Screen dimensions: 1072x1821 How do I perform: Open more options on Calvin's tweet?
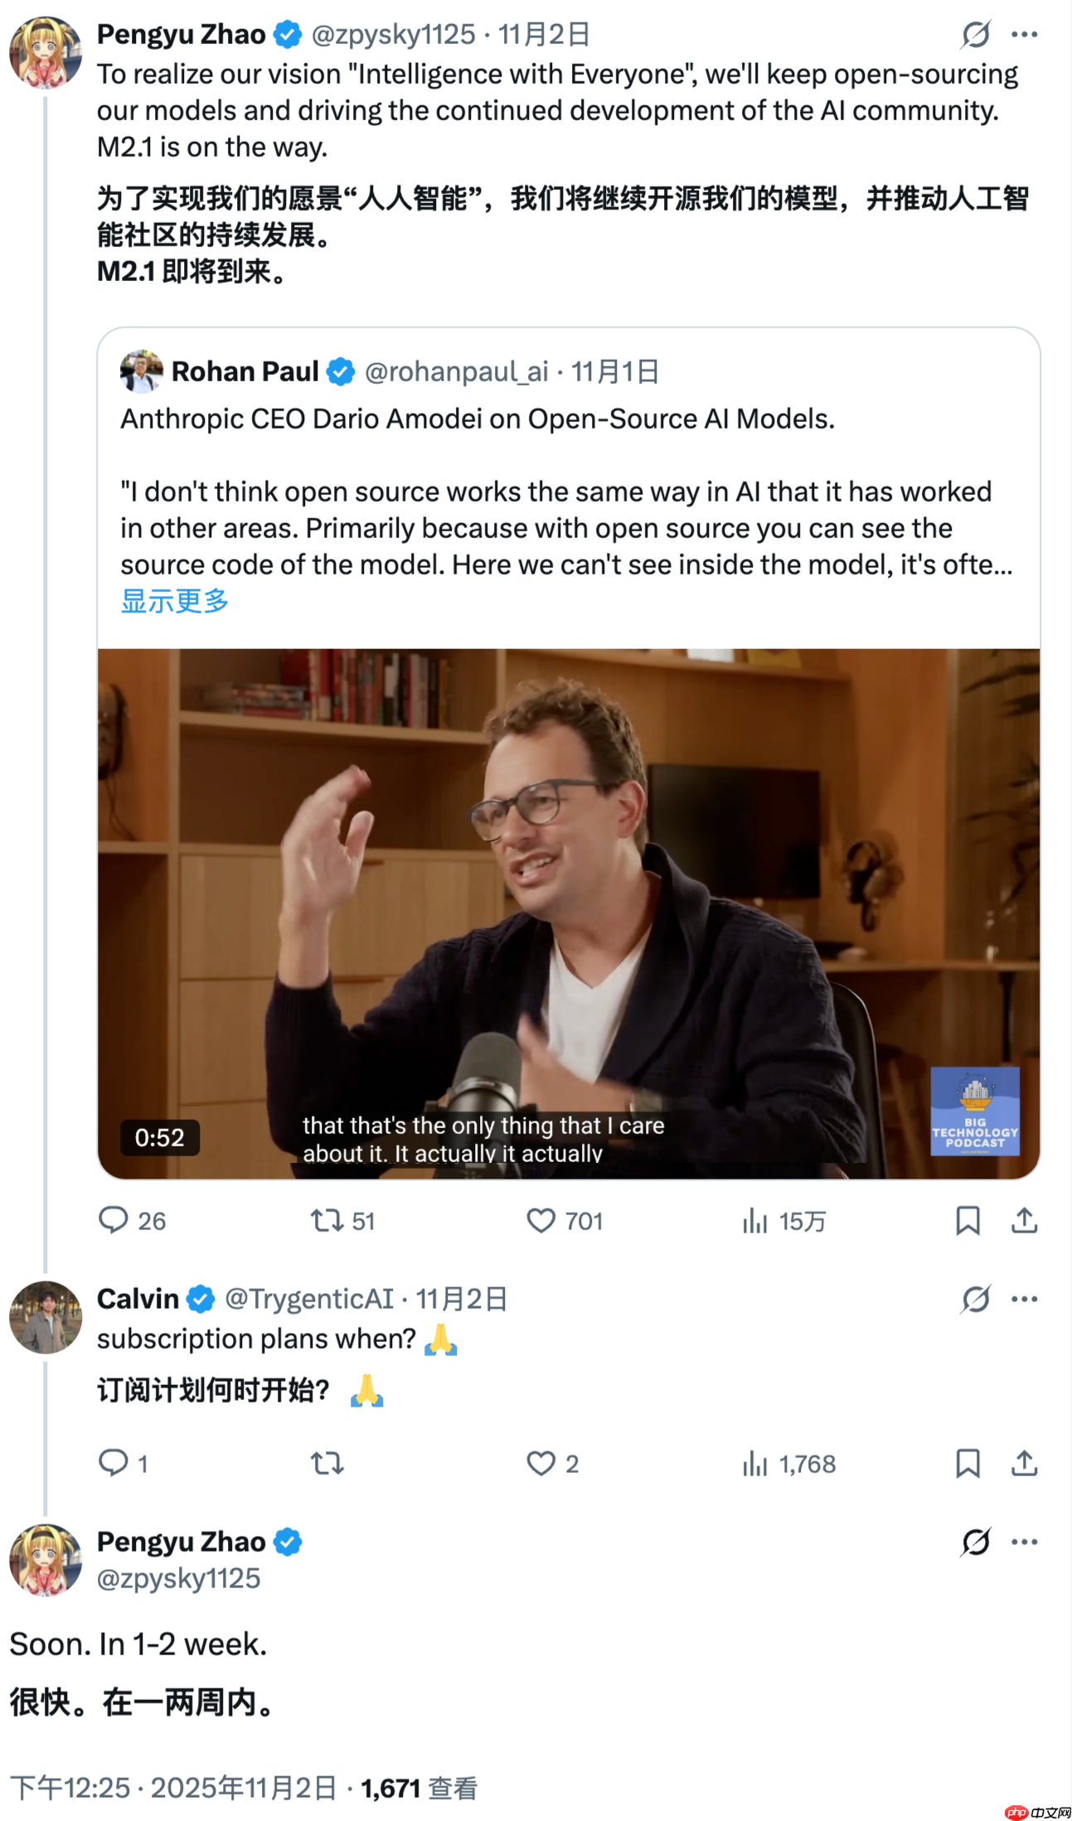click(x=1025, y=1299)
